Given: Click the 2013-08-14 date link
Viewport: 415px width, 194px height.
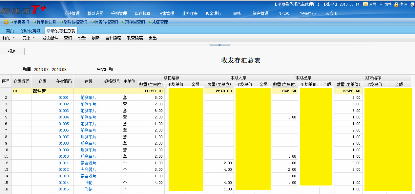Looking at the screenshot, I should (349, 4).
